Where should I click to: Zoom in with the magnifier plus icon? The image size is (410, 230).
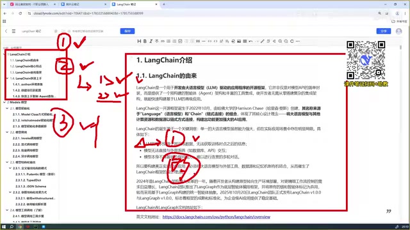[x=280, y=41]
